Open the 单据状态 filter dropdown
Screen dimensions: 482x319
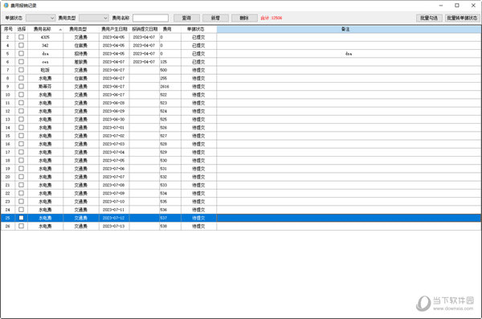[x=41, y=18]
